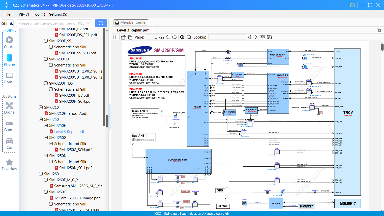Click the document vertical scrollbar thumb
Screen dimensions: 384x216
point(382,47)
